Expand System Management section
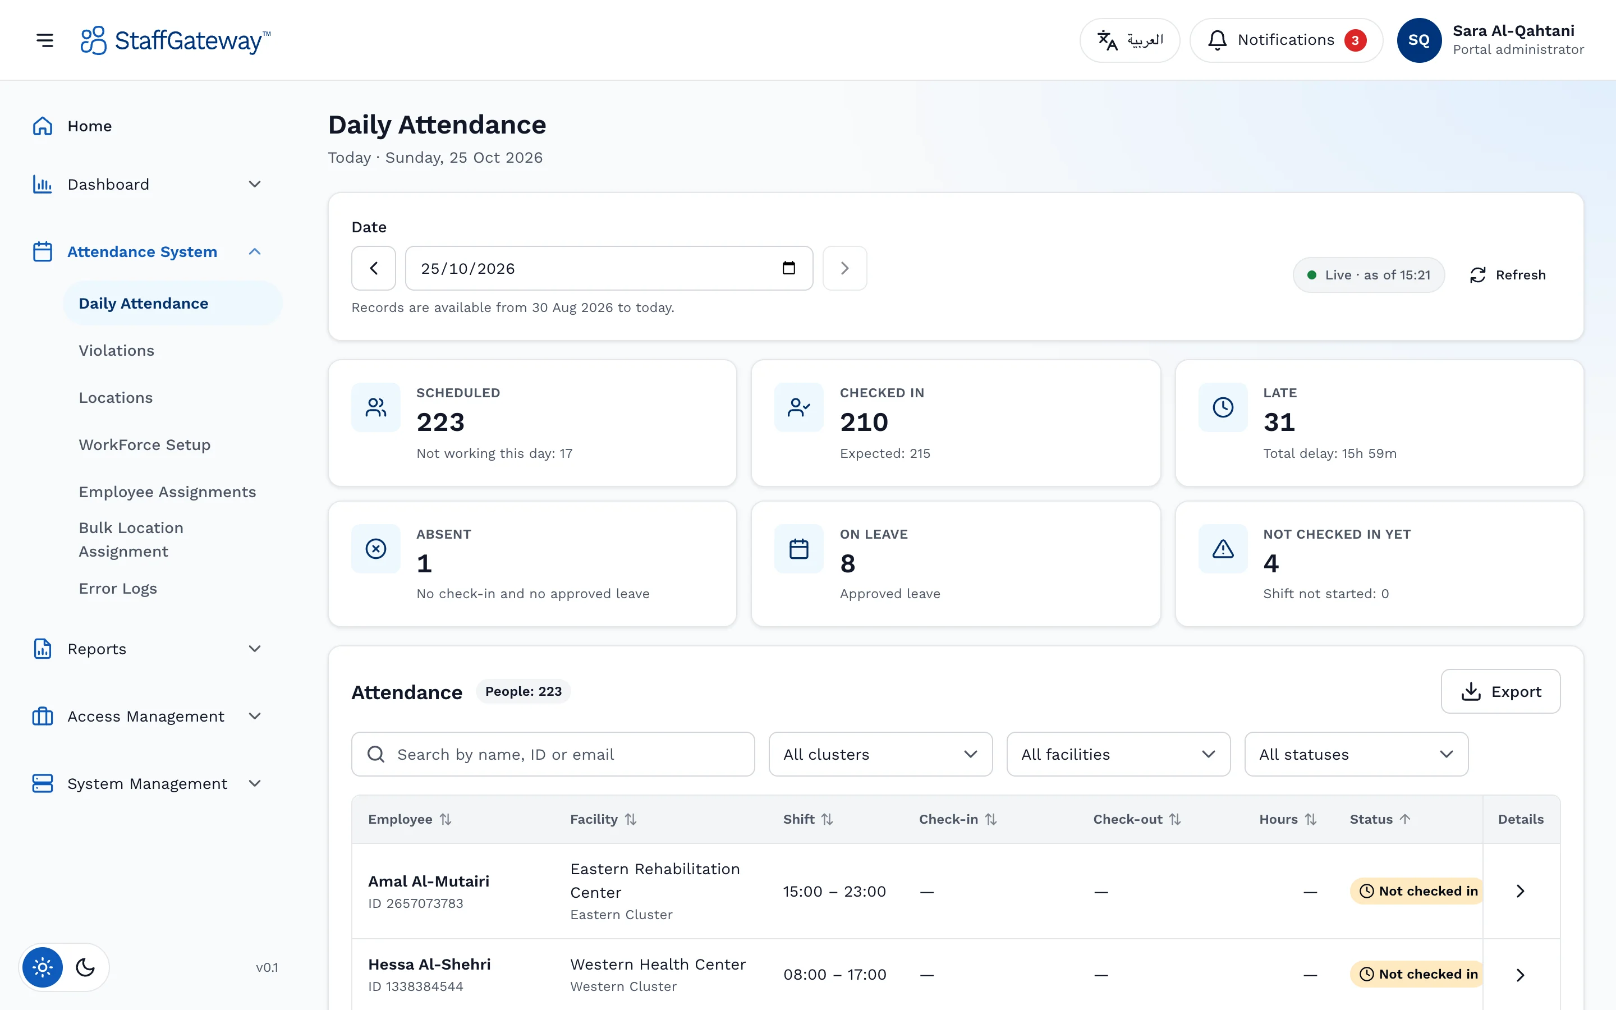Image resolution: width=1616 pixels, height=1010 pixels. [x=147, y=783]
